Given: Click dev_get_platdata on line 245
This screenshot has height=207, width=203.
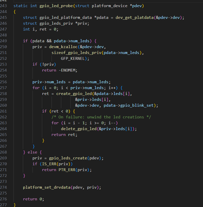Looking at the screenshot, I should click(x=135, y=18).
